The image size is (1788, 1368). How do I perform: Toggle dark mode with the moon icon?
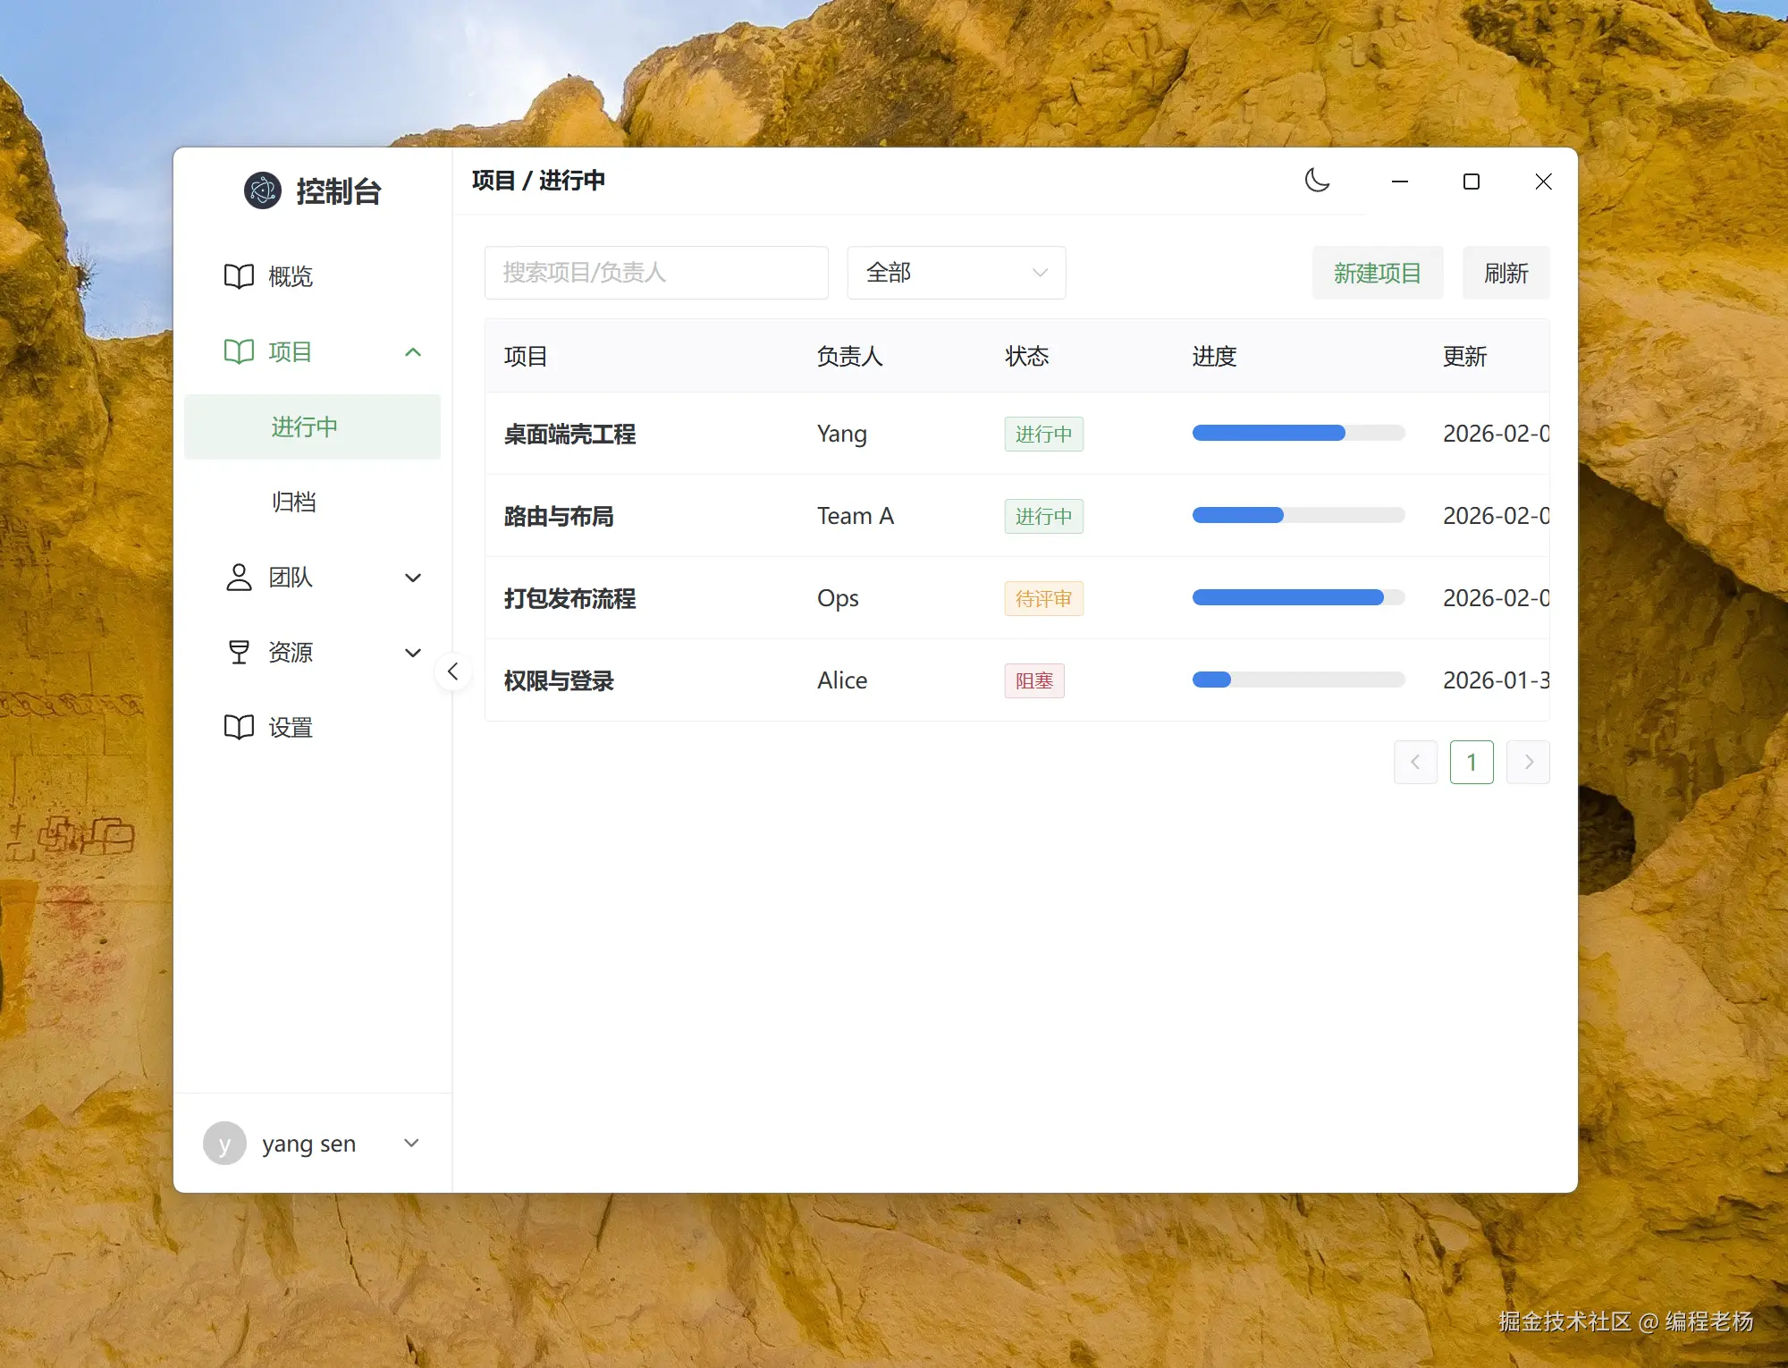tap(1318, 181)
